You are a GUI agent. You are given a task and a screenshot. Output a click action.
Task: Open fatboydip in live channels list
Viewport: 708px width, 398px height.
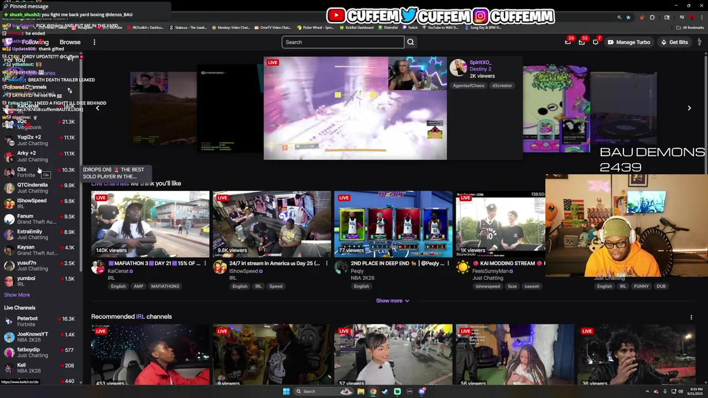40,353
